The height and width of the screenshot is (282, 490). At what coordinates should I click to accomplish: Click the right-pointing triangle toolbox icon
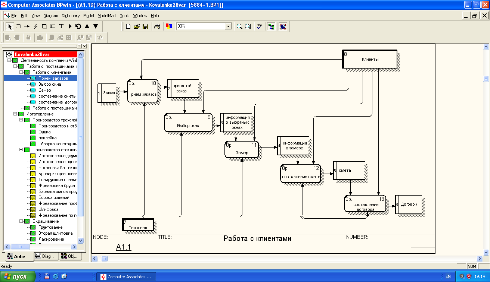[x=70, y=26]
